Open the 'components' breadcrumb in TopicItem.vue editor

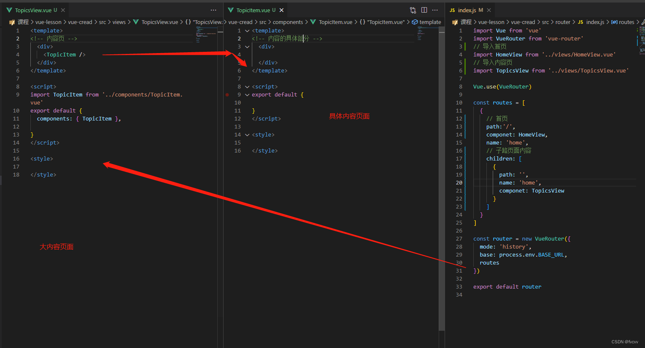[x=288, y=22]
